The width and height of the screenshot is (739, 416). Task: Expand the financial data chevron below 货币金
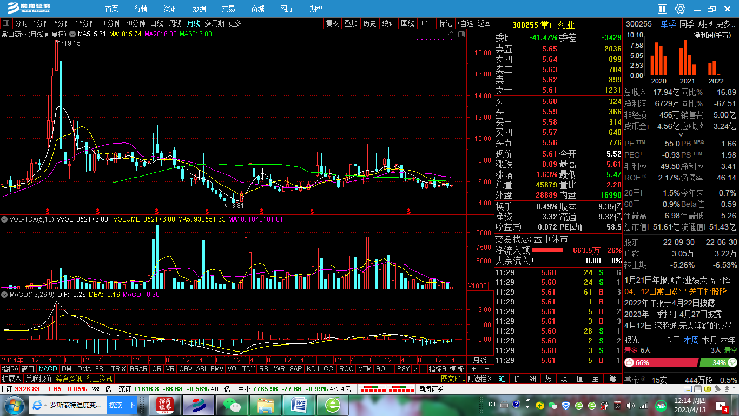(x=681, y=134)
